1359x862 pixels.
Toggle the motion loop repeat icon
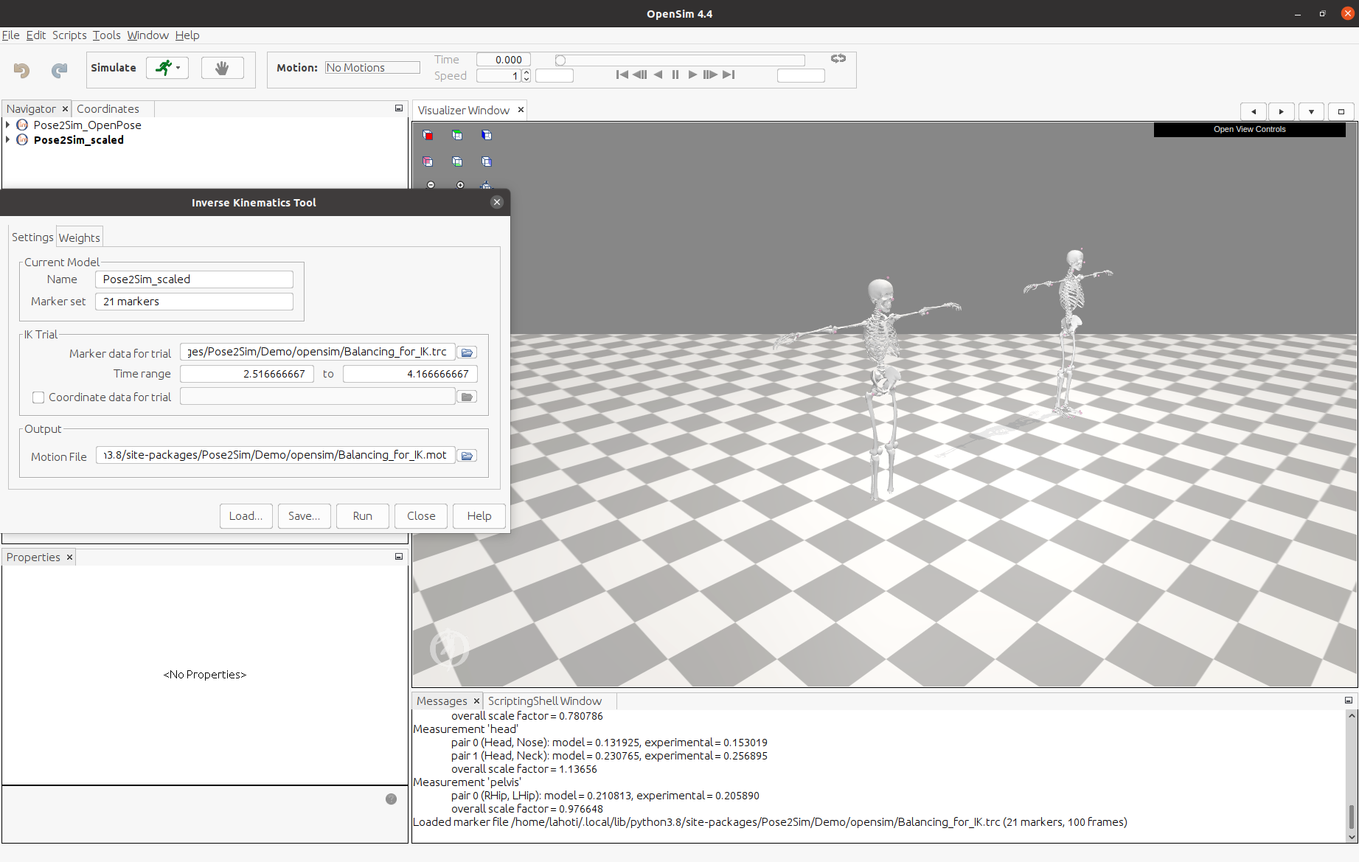838,59
